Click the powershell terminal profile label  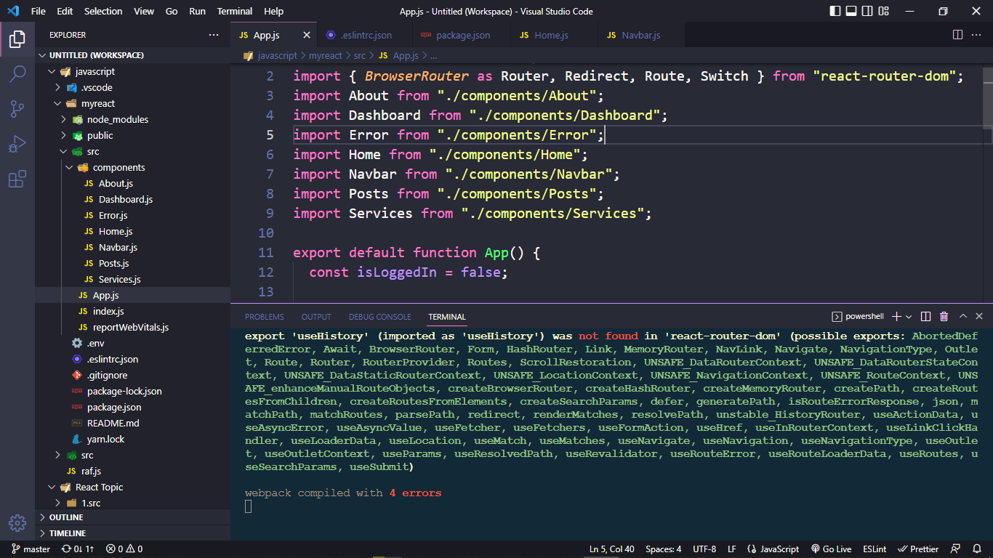tap(858, 317)
